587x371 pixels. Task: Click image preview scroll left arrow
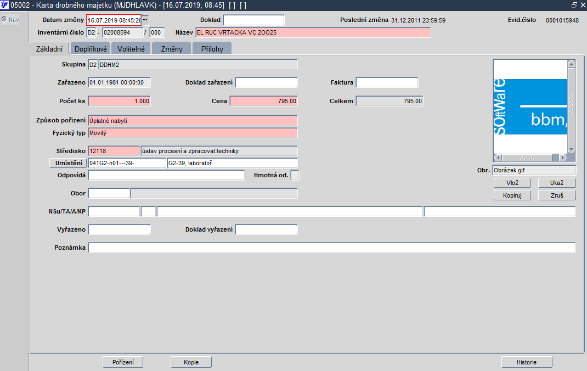[498, 158]
